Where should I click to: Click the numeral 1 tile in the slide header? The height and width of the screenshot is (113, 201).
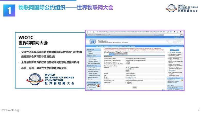click(x=9, y=10)
